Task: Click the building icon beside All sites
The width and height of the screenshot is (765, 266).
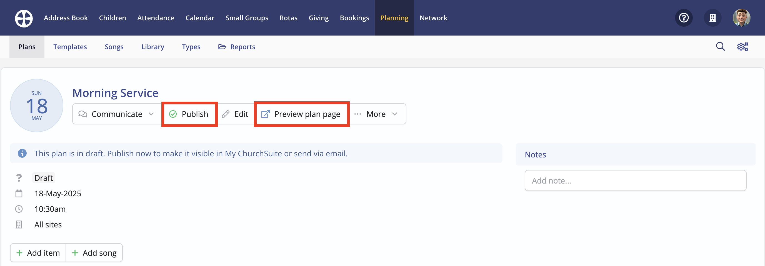Action: point(19,225)
